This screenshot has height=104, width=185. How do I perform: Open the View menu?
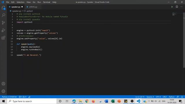[x=28, y=2]
